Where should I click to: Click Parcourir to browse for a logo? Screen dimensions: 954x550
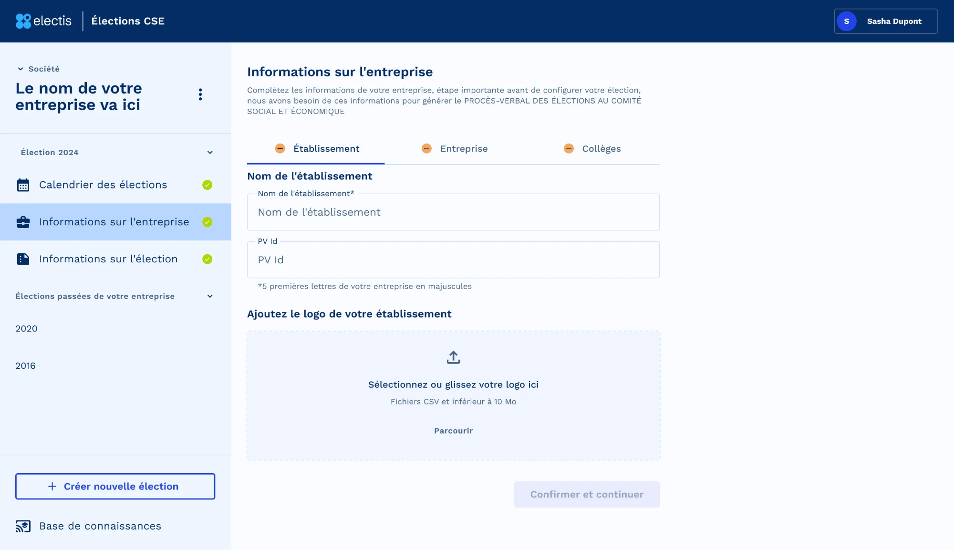click(x=453, y=431)
